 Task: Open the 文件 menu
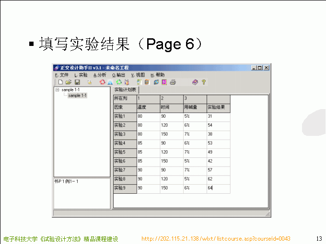pyautogui.click(x=62, y=75)
